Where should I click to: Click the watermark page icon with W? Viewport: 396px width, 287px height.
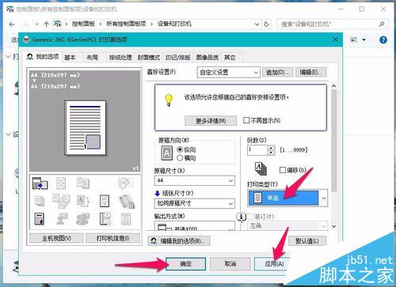point(105,201)
